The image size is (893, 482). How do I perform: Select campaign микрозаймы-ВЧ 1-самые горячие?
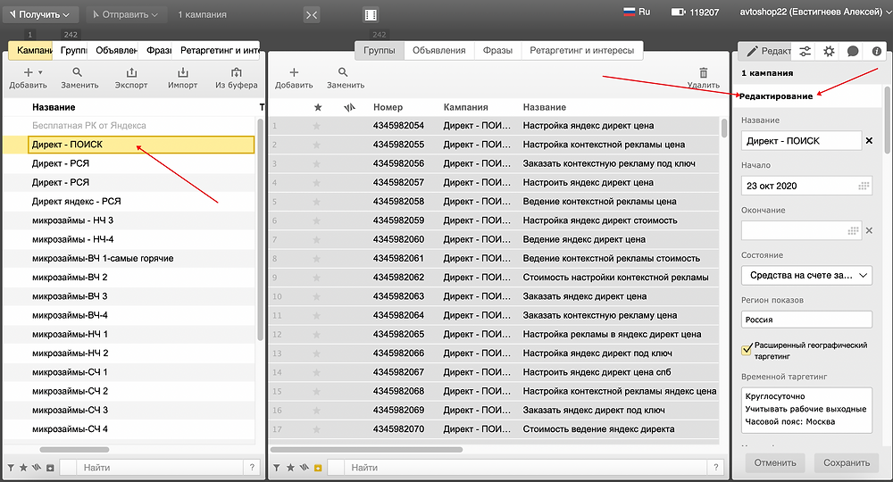tap(103, 258)
